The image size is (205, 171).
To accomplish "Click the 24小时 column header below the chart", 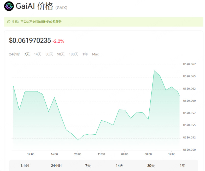I will (56, 166).
